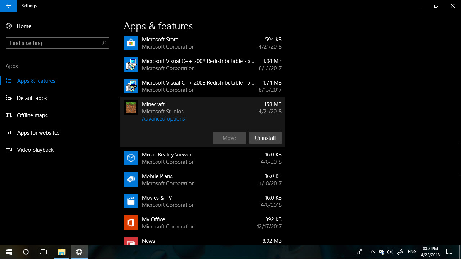The height and width of the screenshot is (259, 461).
Task: Click the Apps for websites sidebar icon
Action: click(x=9, y=133)
